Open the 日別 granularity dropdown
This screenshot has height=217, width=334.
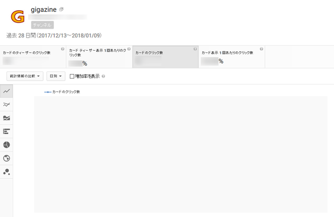pyautogui.click(x=56, y=76)
